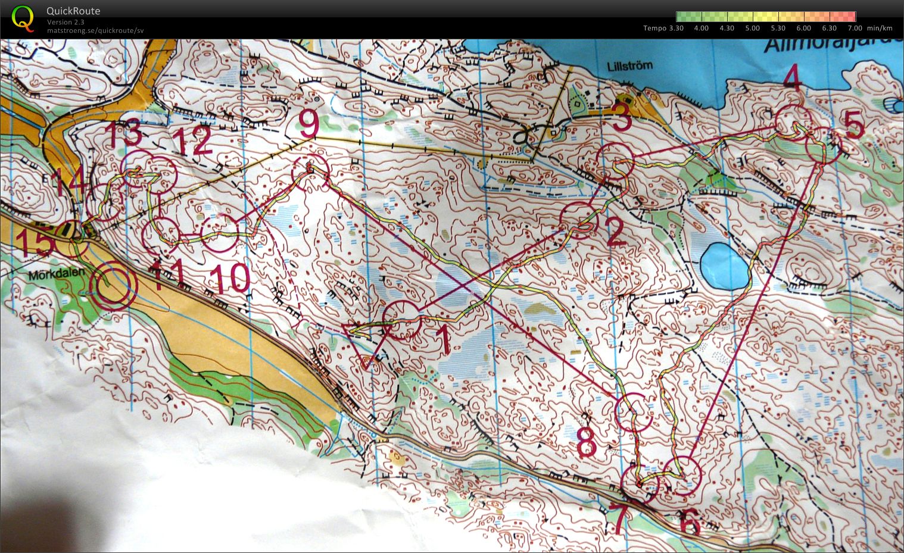
Task: Click the control circle for control 8
Action: click(634, 412)
